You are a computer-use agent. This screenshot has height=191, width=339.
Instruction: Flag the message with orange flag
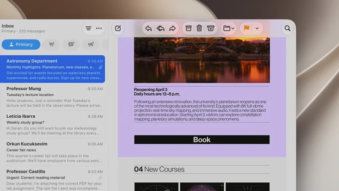coord(246,28)
